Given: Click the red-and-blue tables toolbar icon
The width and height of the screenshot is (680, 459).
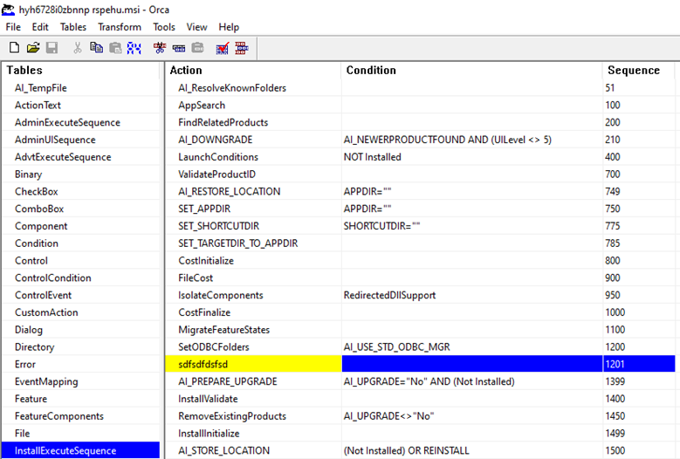Looking at the screenshot, I should click(242, 48).
